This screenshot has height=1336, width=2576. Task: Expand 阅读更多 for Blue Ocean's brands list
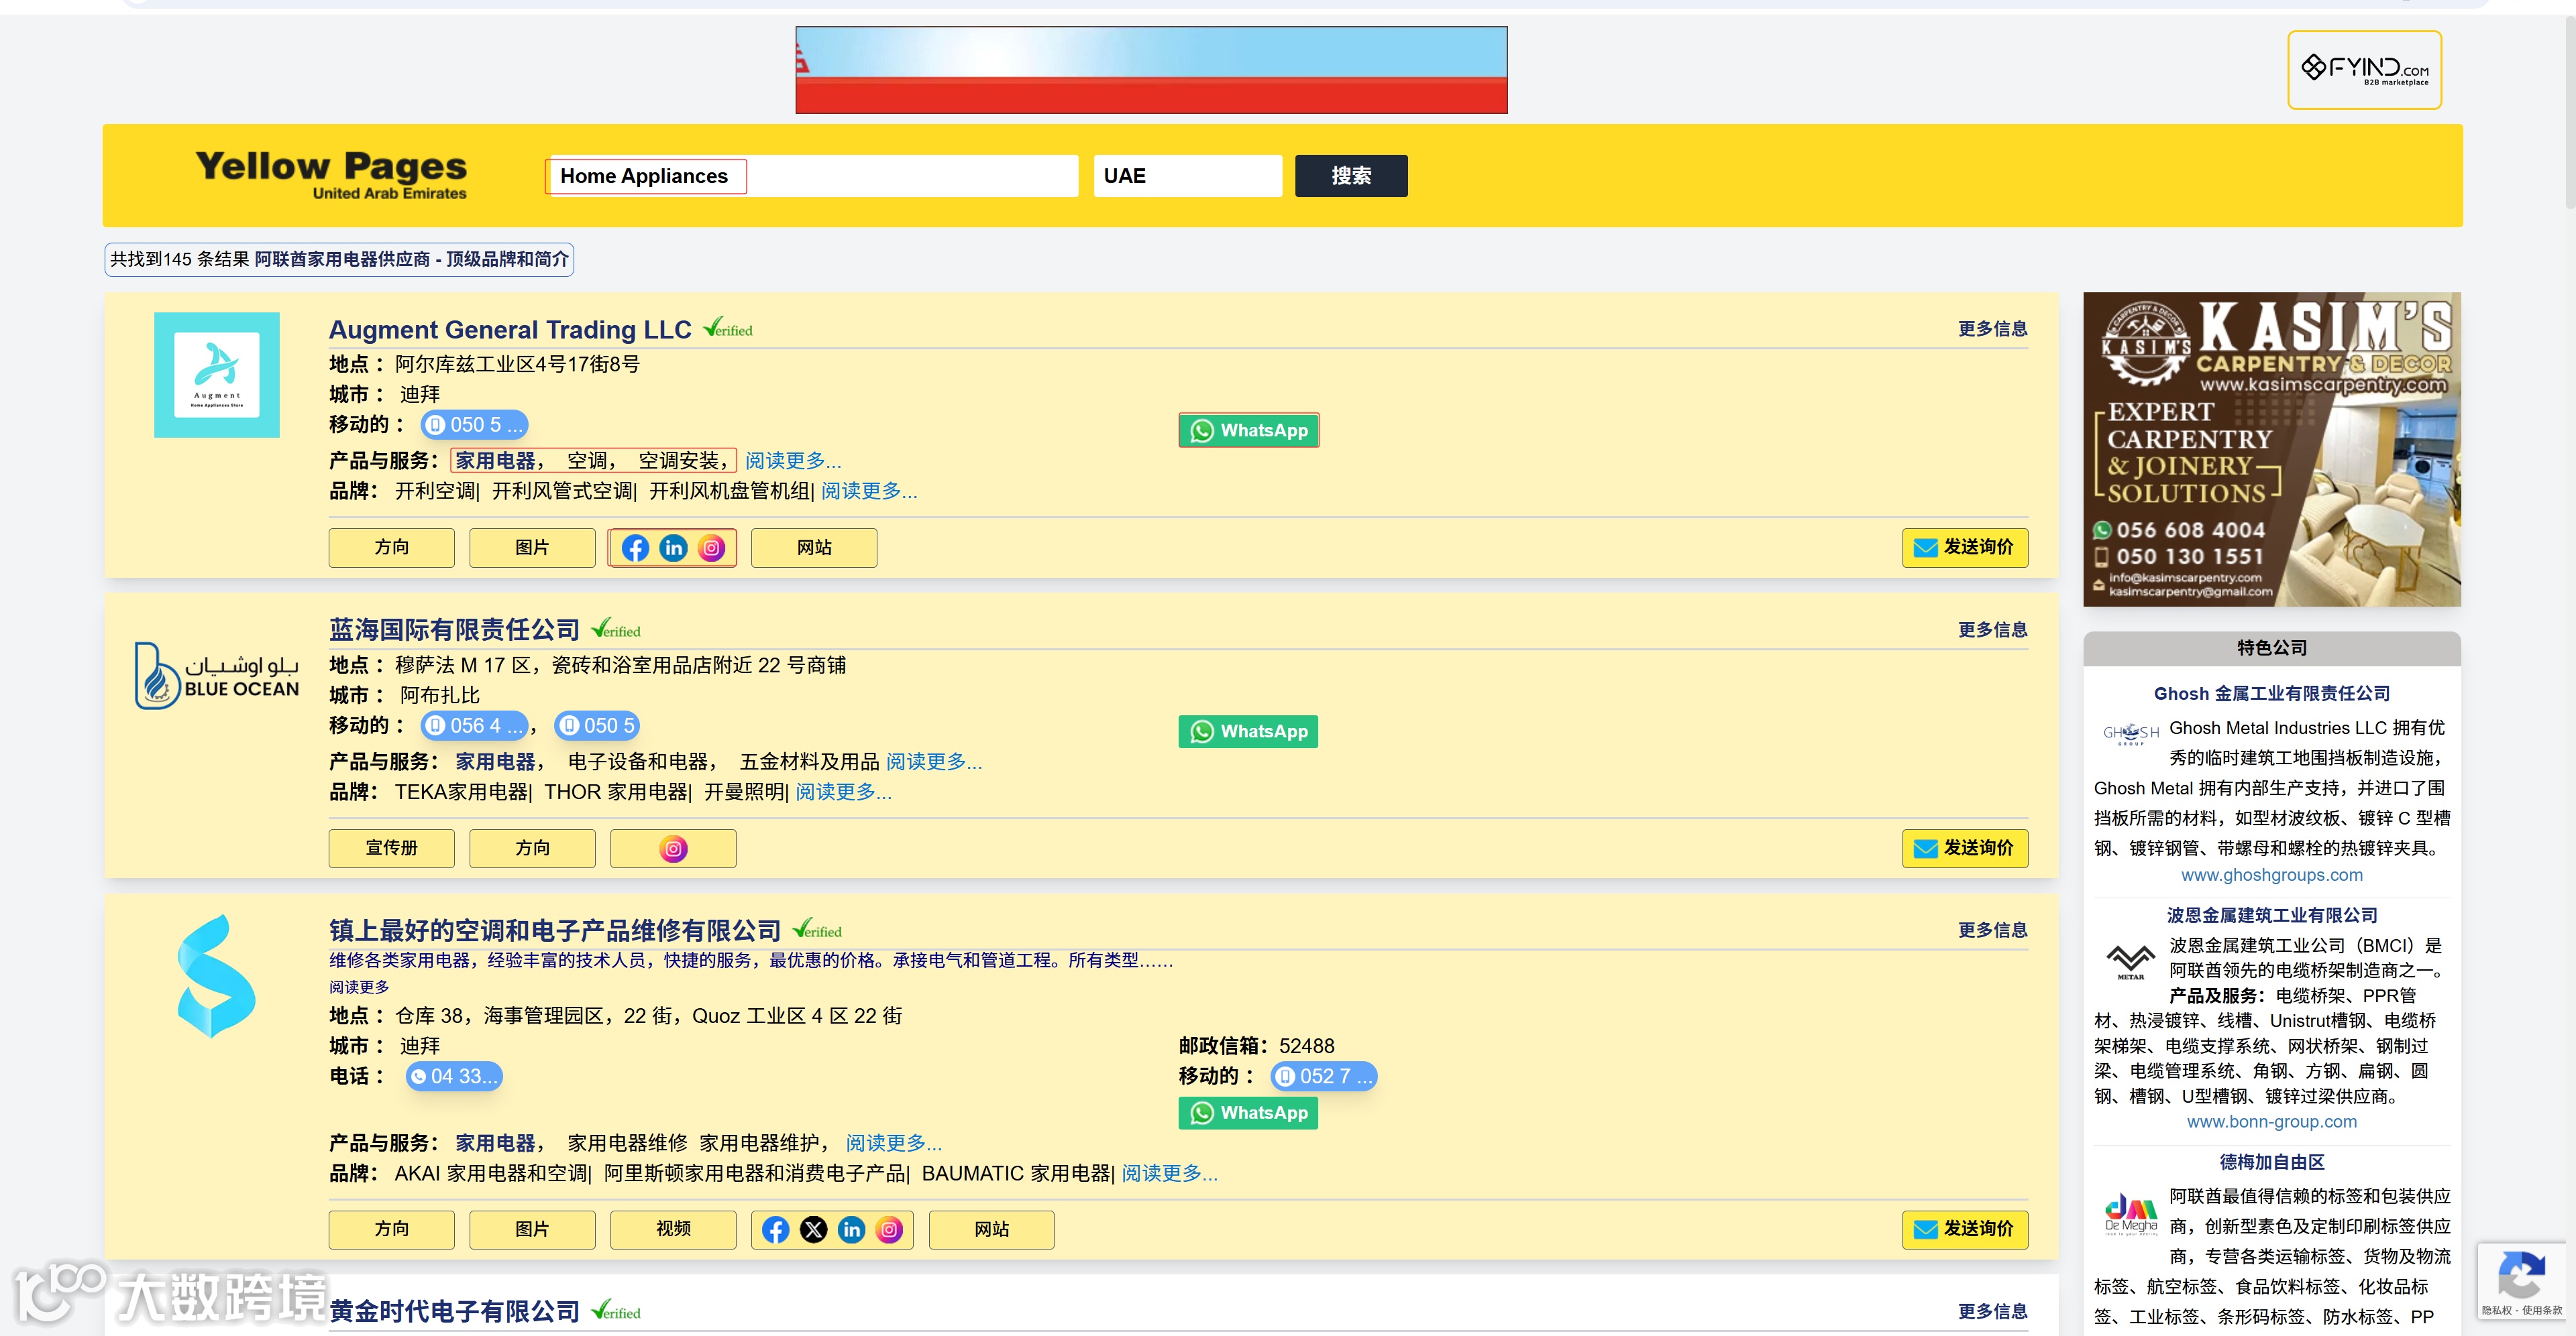843,792
